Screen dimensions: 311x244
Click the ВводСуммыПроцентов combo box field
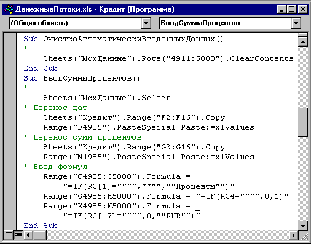pyautogui.click(x=230, y=23)
